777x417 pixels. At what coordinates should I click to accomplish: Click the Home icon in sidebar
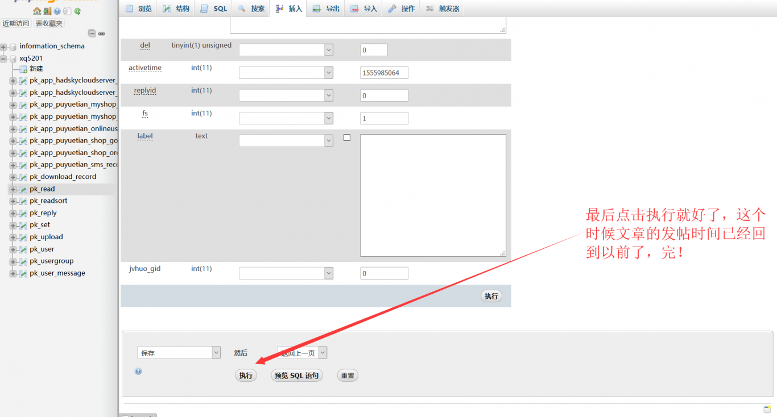coord(37,11)
